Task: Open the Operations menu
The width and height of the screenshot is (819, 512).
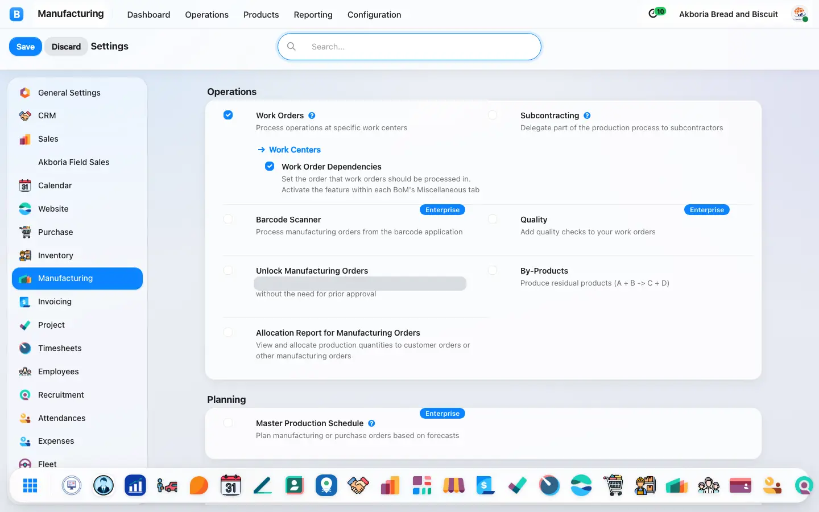Action: [x=206, y=15]
